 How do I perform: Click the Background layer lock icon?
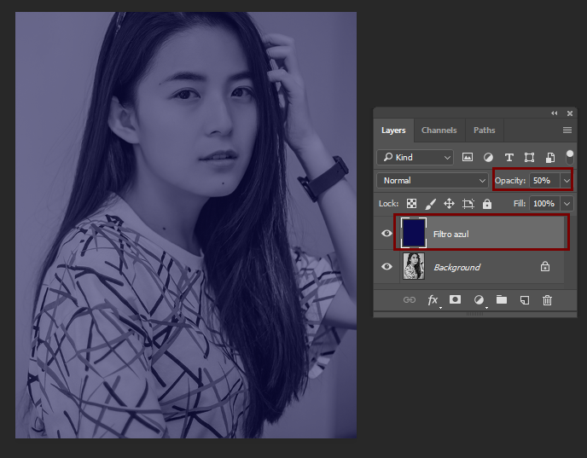click(545, 266)
